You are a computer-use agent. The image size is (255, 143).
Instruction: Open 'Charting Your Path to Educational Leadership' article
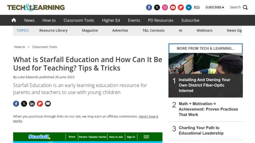point(201,130)
